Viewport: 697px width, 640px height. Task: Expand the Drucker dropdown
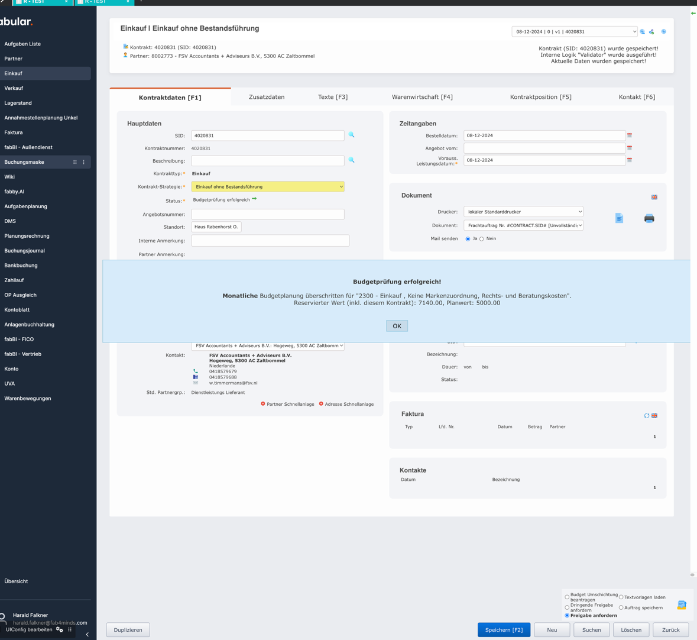[523, 212]
